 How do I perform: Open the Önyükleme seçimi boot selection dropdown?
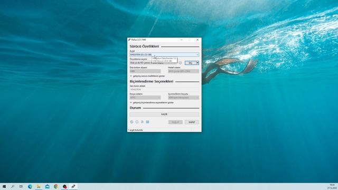(x=153, y=63)
